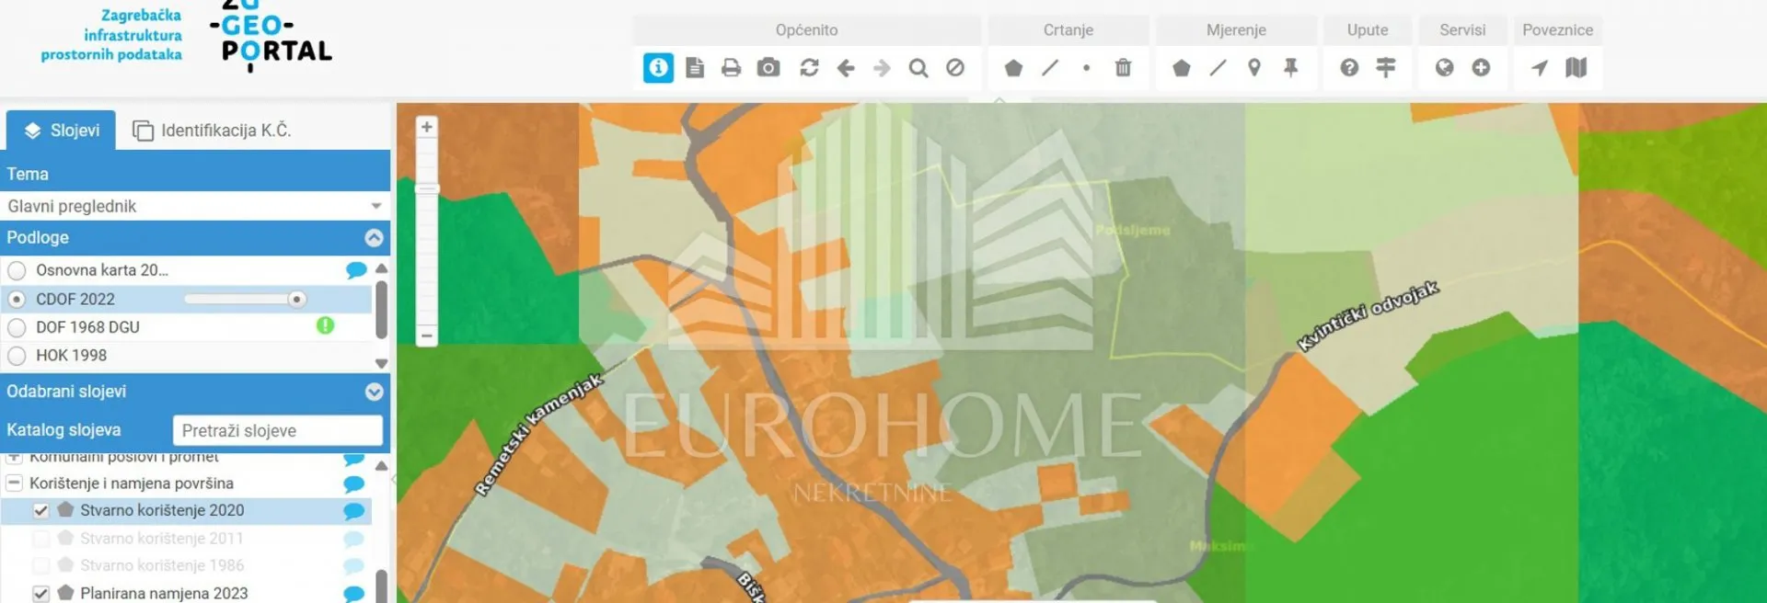This screenshot has height=603, width=1767.
Task: Click the map zoom level slider handle
Action: pyautogui.click(x=427, y=188)
